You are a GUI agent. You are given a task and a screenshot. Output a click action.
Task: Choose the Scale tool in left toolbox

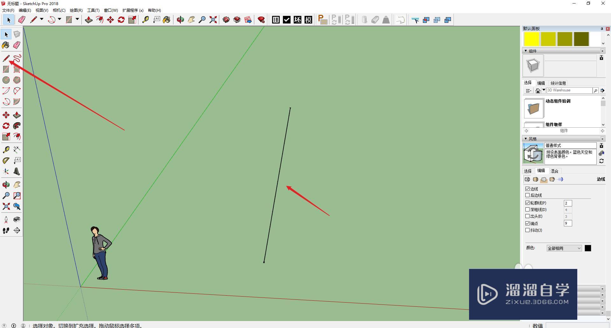[6, 137]
